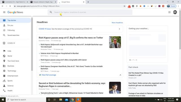Click the Google News logo

pos(15,12)
